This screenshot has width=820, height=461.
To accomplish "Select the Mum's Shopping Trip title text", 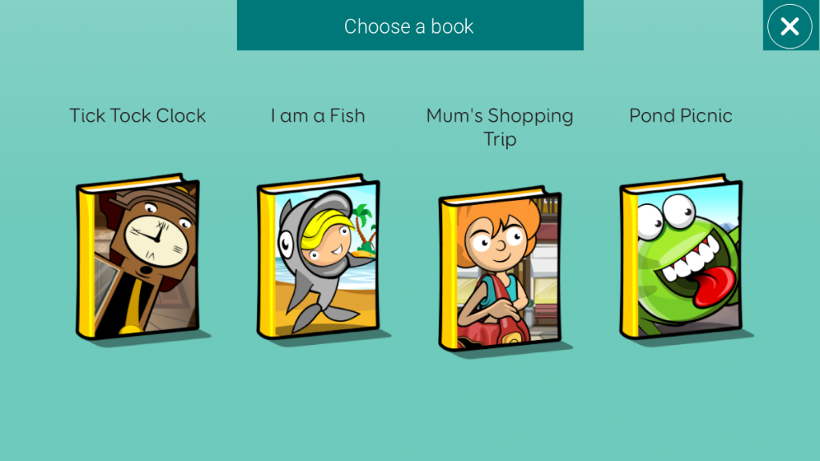I will point(500,127).
